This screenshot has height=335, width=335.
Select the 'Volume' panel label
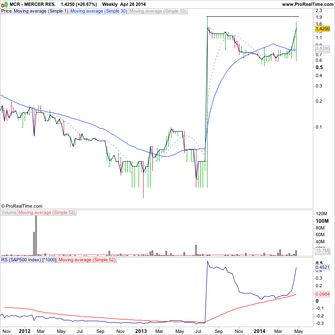[x=9, y=213]
